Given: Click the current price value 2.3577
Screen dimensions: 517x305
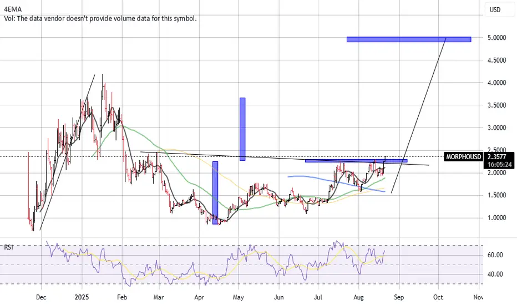Looking at the screenshot, I should [497, 157].
